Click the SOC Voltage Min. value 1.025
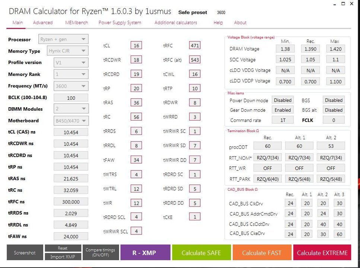Screen dimensions: 360x268 pos(285,60)
